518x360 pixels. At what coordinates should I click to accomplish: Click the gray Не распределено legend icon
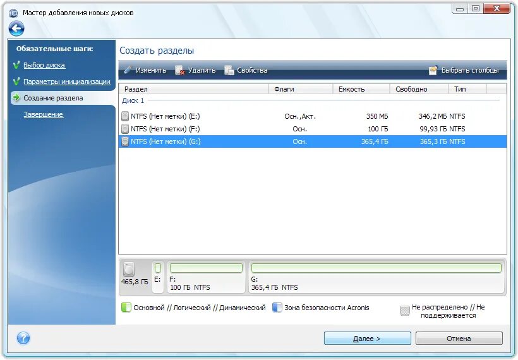point(405,311)
